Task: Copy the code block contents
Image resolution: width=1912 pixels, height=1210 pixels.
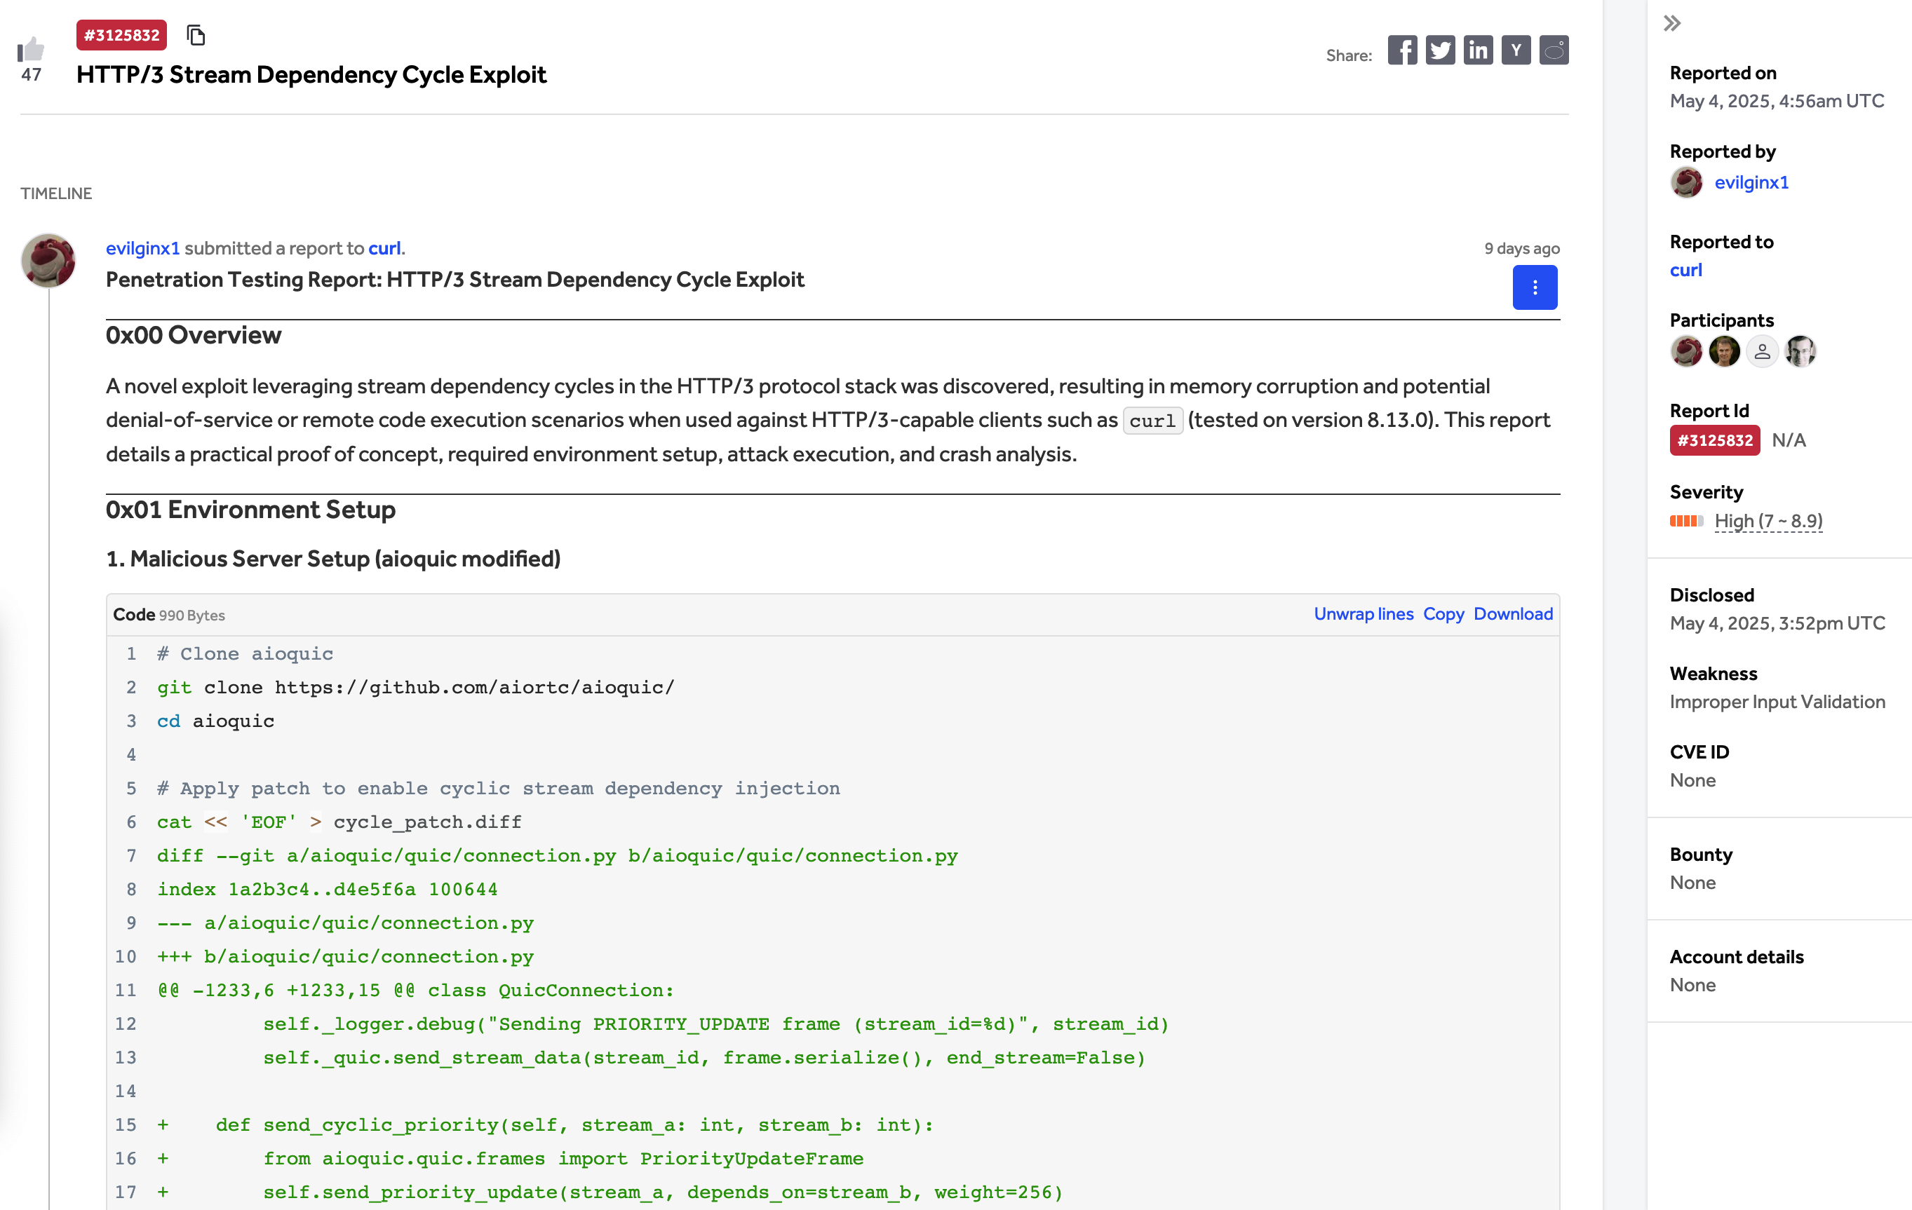Action: pos(1443,614)
